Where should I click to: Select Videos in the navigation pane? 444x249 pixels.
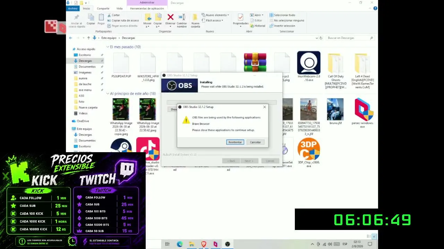(x=83, y=113)
